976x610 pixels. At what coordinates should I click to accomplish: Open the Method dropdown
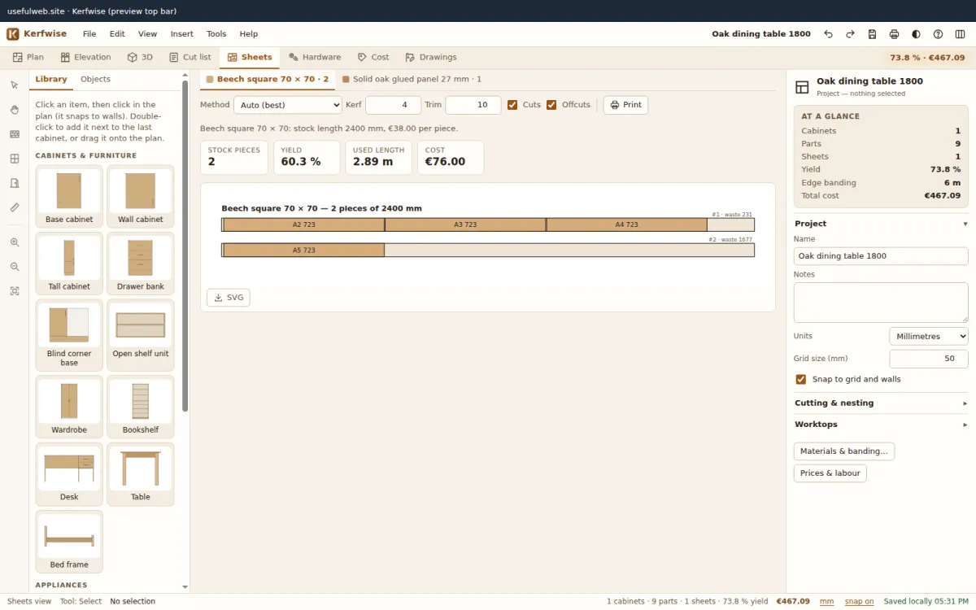point(288,105)
